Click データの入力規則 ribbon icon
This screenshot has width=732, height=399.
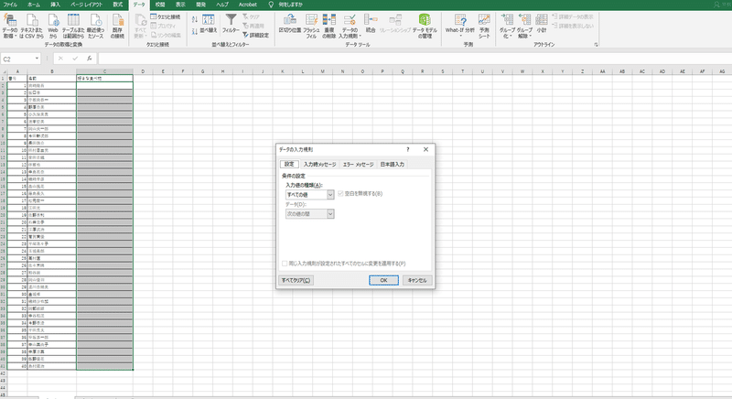(x=350, y=27)
